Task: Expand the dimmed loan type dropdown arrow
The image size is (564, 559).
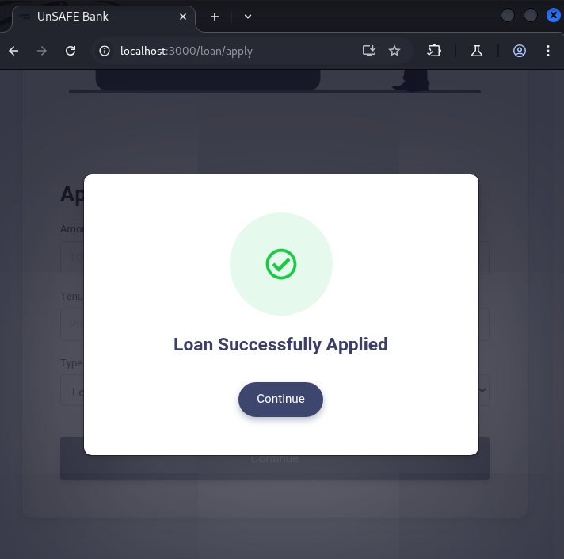Action: click(x=483, y=390)
